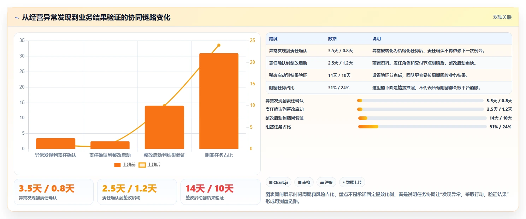Click the 14天 / 10天 value beside the progress bar
The width and height of the screenshot is (526, 219).
click(x=501, y=118)
